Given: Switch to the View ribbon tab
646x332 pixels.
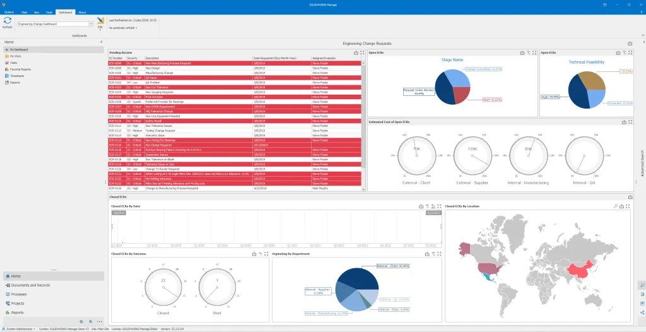Looking at the screenshot, I should click(x=37, y=13).
